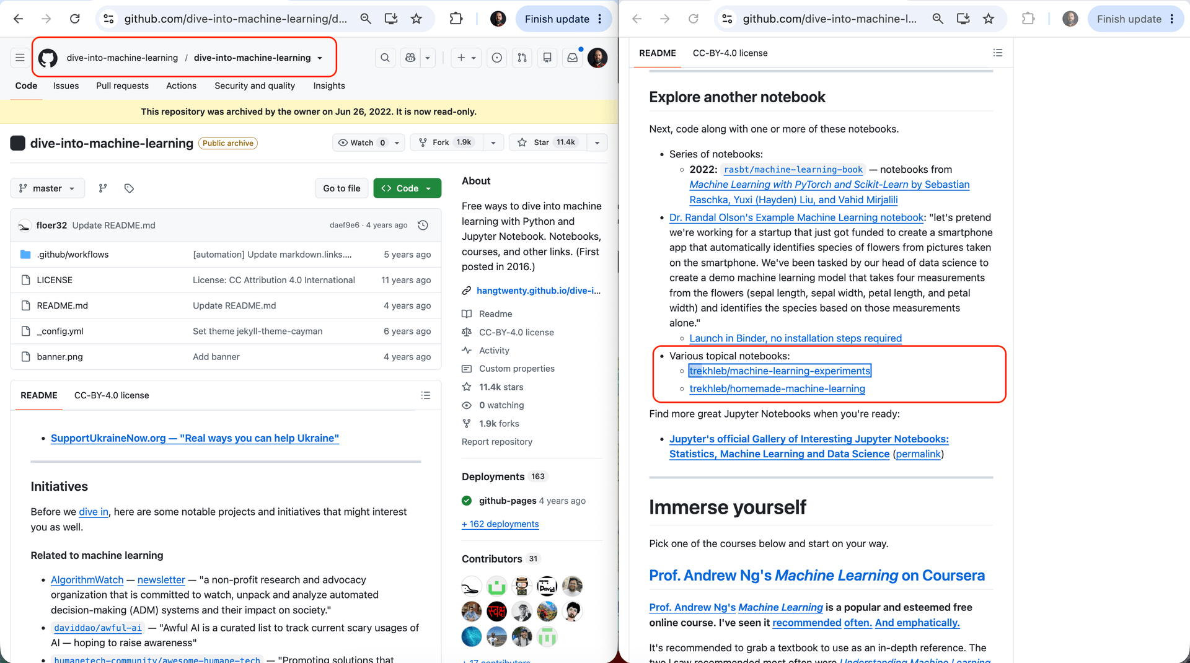Switch to the Pull requests tab
1190x663 pixels.
point(122,86)
